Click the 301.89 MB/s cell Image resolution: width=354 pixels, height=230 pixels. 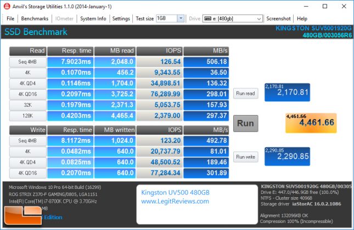coord(206,173)
